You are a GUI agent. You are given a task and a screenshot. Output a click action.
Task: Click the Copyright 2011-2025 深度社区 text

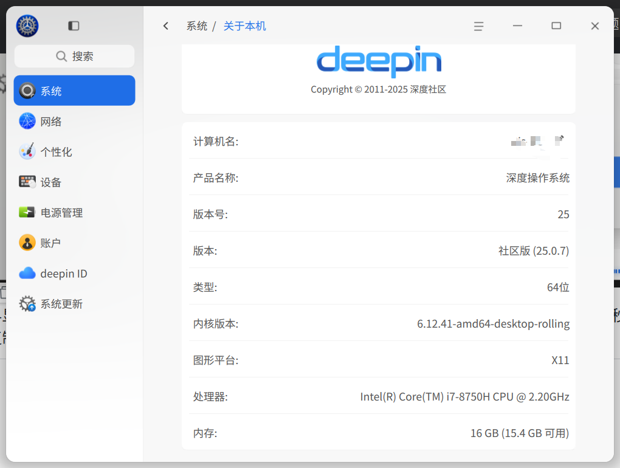pos(379,89)
